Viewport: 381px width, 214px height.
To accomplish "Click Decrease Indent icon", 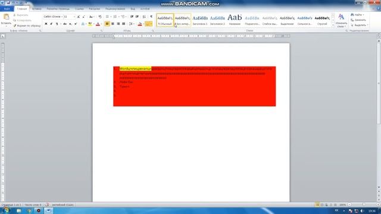I will tap(132, 17).
